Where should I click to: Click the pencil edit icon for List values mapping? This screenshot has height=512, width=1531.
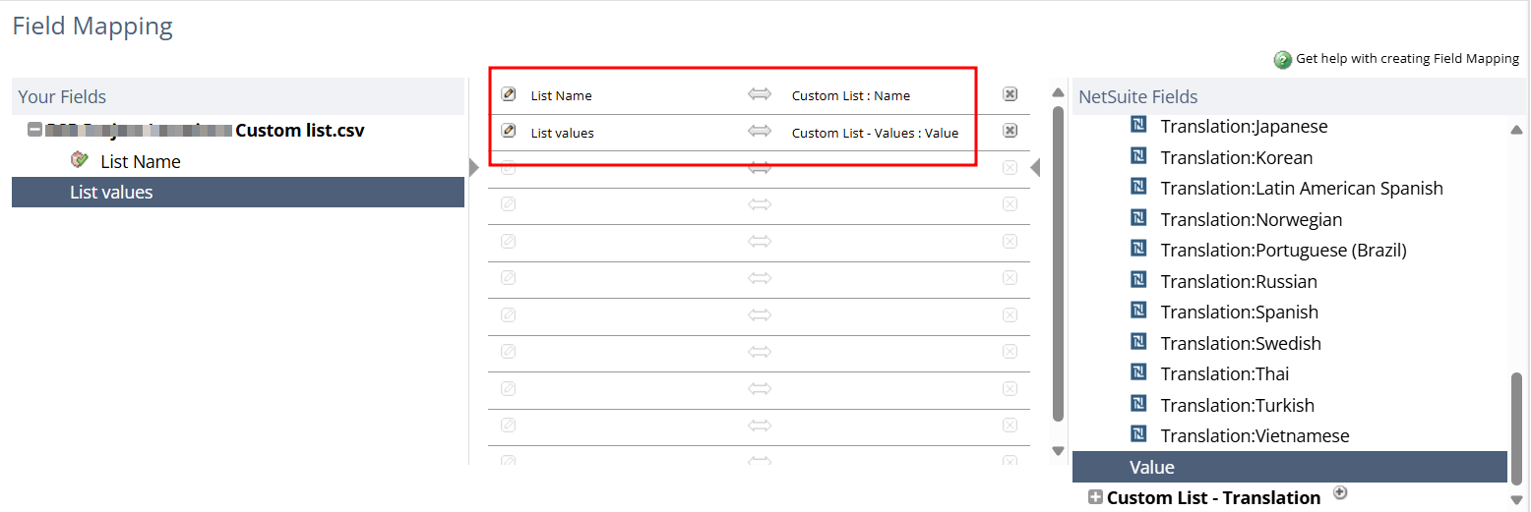[x=508, y=131]
